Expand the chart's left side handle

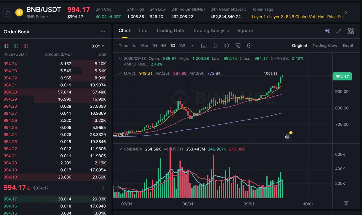(115, 187)
